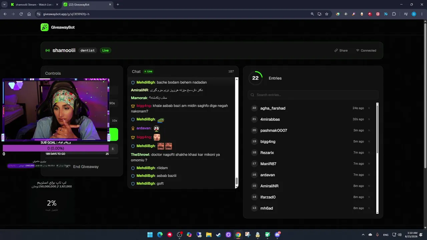Delete the bigg4ng entry via X
Image resolution: width=427 pixels, height=240 pixels.
coord(369,141)
